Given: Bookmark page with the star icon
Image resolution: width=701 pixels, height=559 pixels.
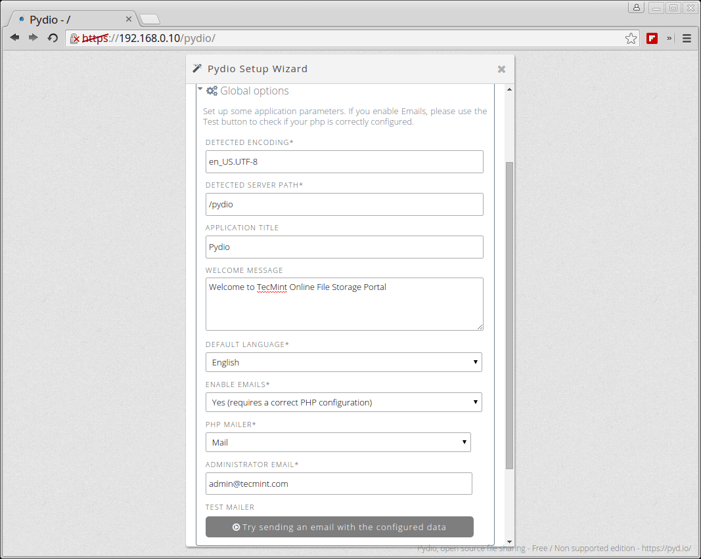Looking at the screenshot, I should [x=631, y=38].
